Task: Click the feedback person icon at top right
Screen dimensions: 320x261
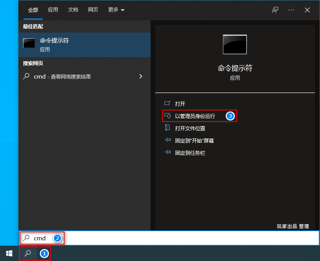Action: pyautogui.click(x=275, y=10)
